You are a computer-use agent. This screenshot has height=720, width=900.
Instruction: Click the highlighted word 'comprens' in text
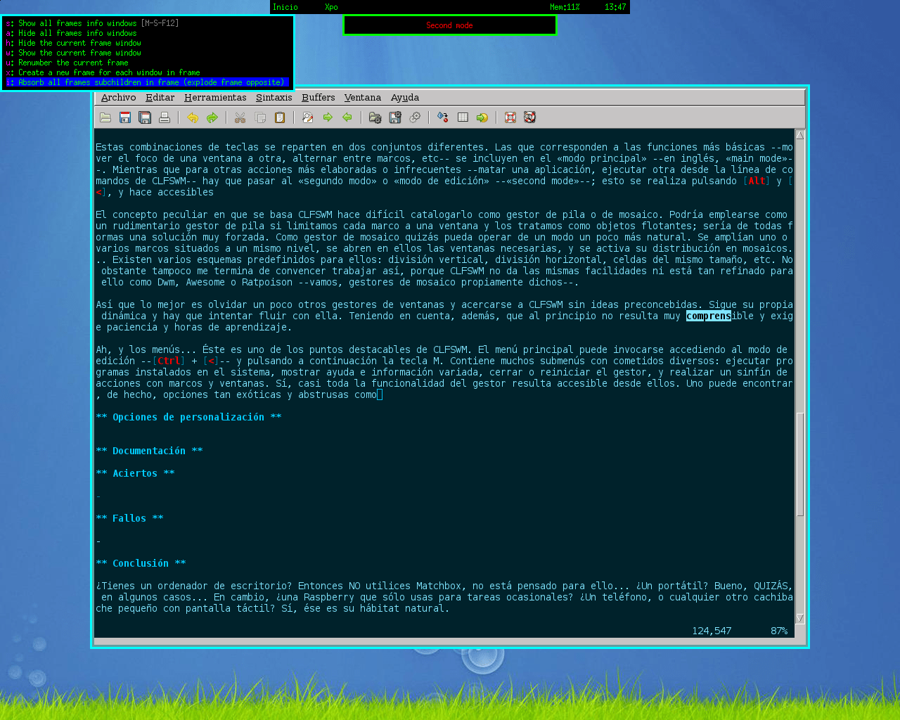[709, 316]
